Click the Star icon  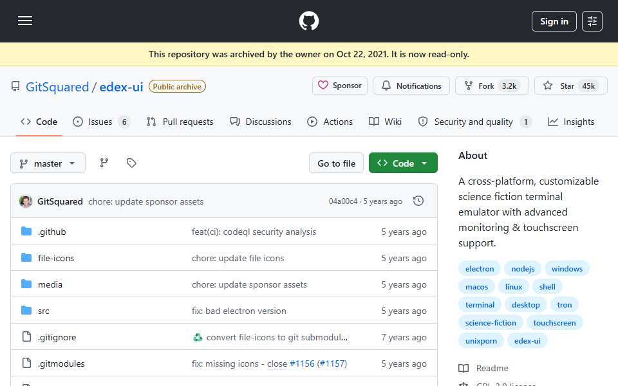[548, 86]
